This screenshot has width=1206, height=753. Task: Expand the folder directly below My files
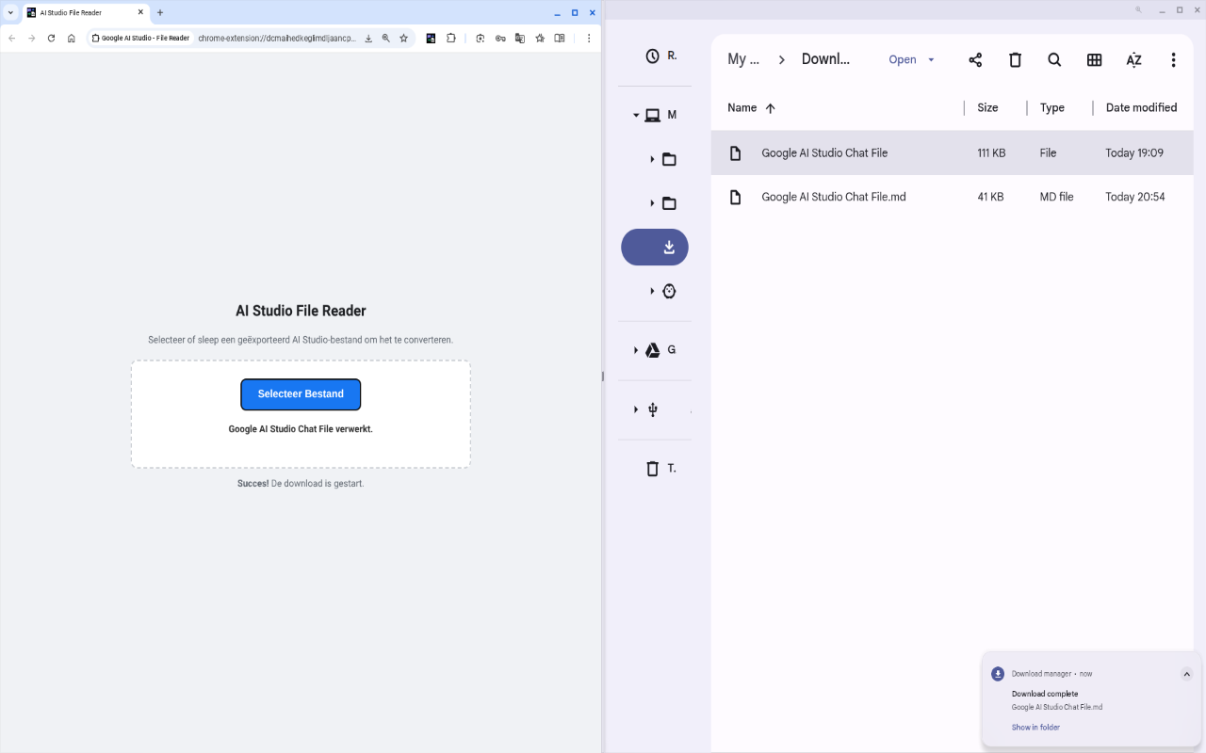click(x=652, y=159)
